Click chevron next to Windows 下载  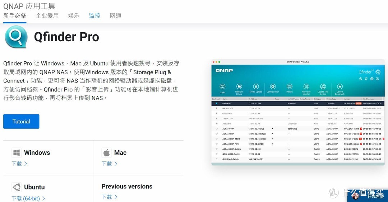tap(26, 164)
